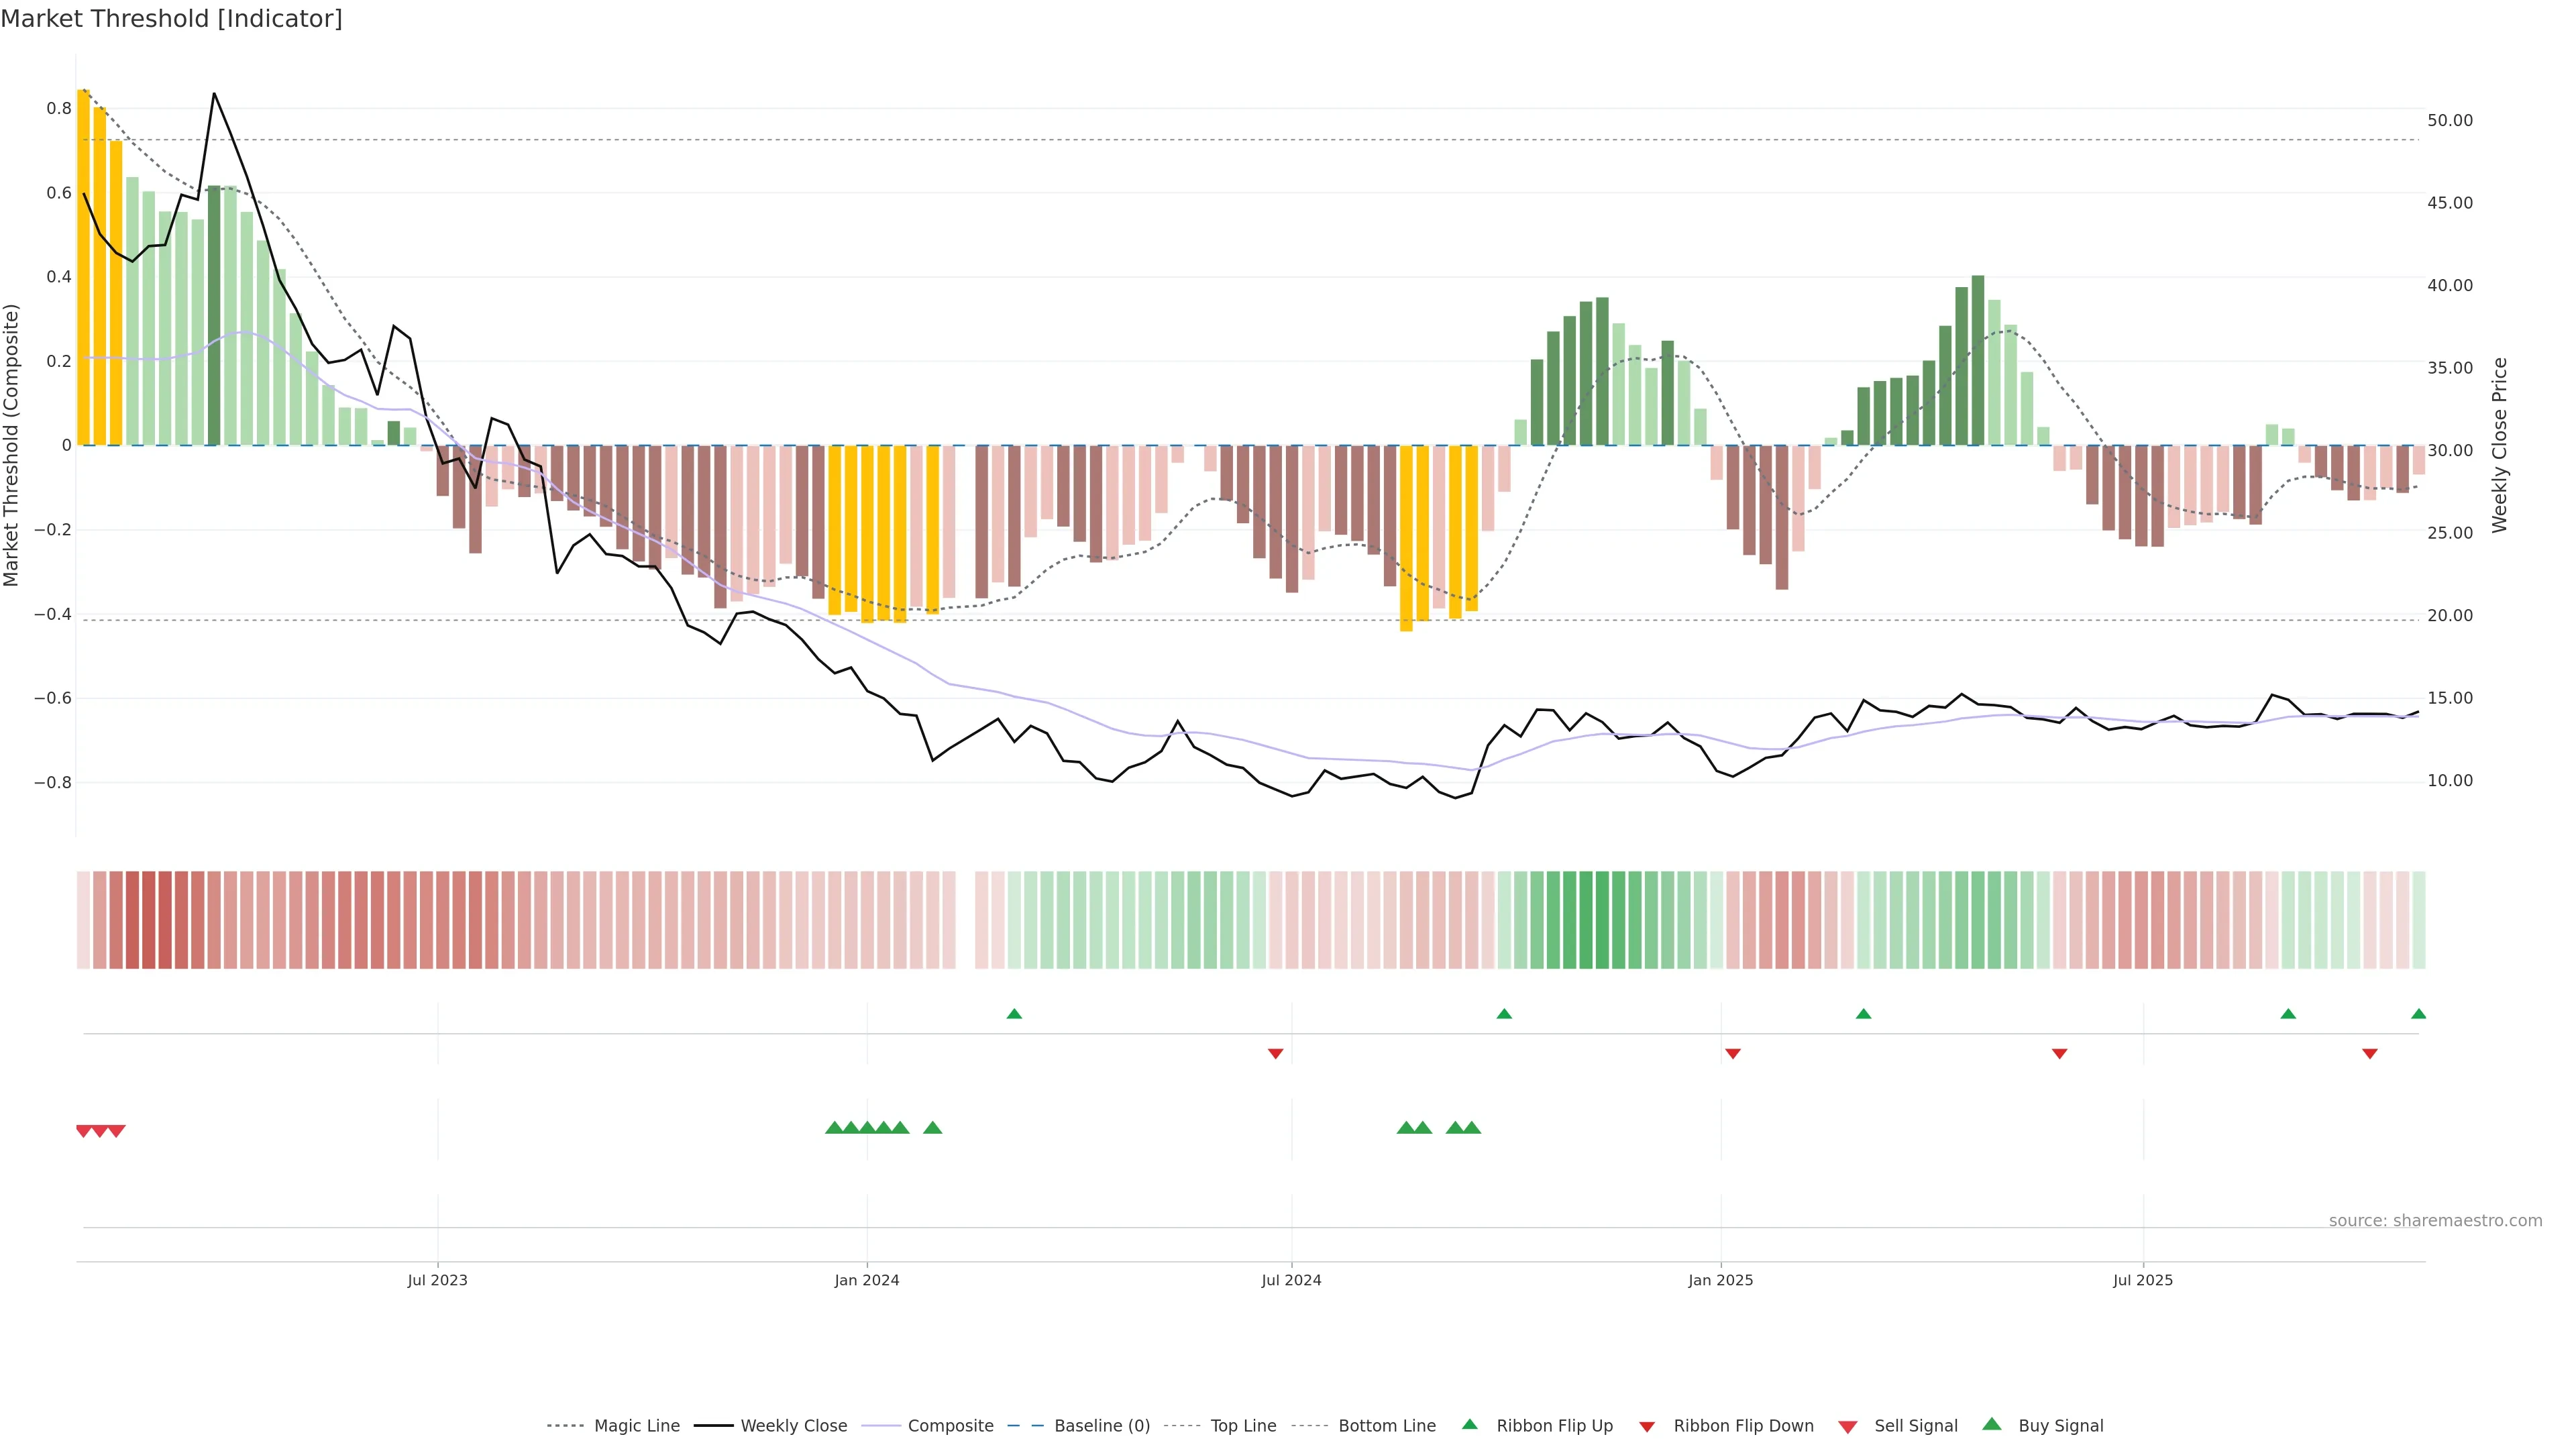This screenshot has height=1449, width=2576.
Task: Click Sell Signal legend triangle icon
Action: tap(1847, 1426)
